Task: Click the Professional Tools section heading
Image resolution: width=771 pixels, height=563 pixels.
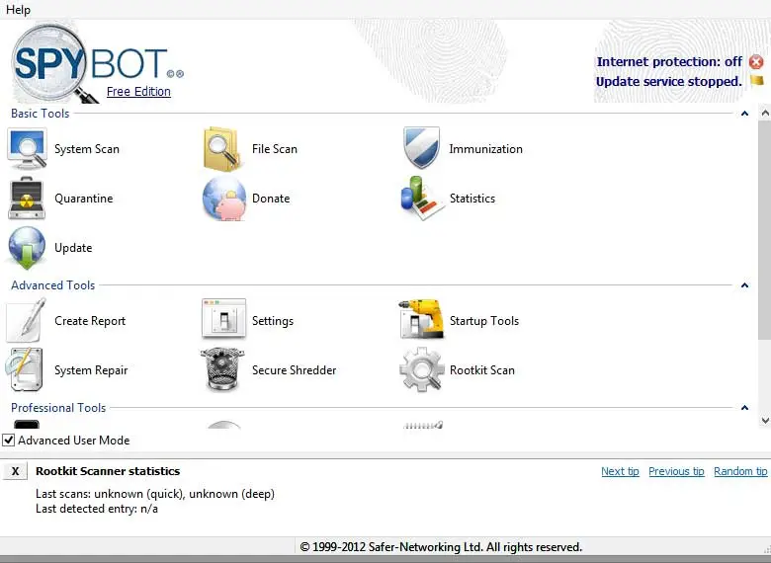Action: click(x=58, y=408)
